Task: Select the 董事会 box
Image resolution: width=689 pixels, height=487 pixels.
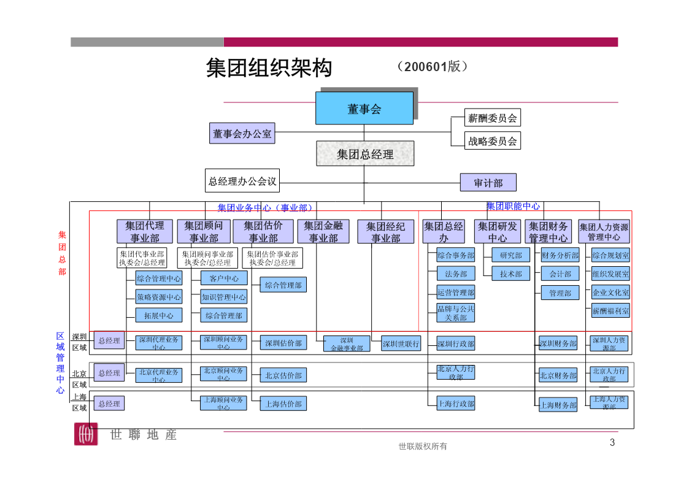Action: (364, 108)
